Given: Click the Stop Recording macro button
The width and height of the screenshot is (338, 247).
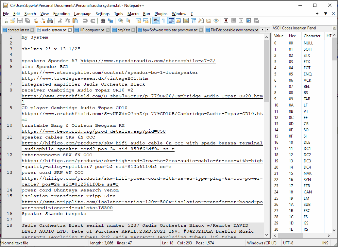Looking at the screenshot, I should (x=233, y=21).
